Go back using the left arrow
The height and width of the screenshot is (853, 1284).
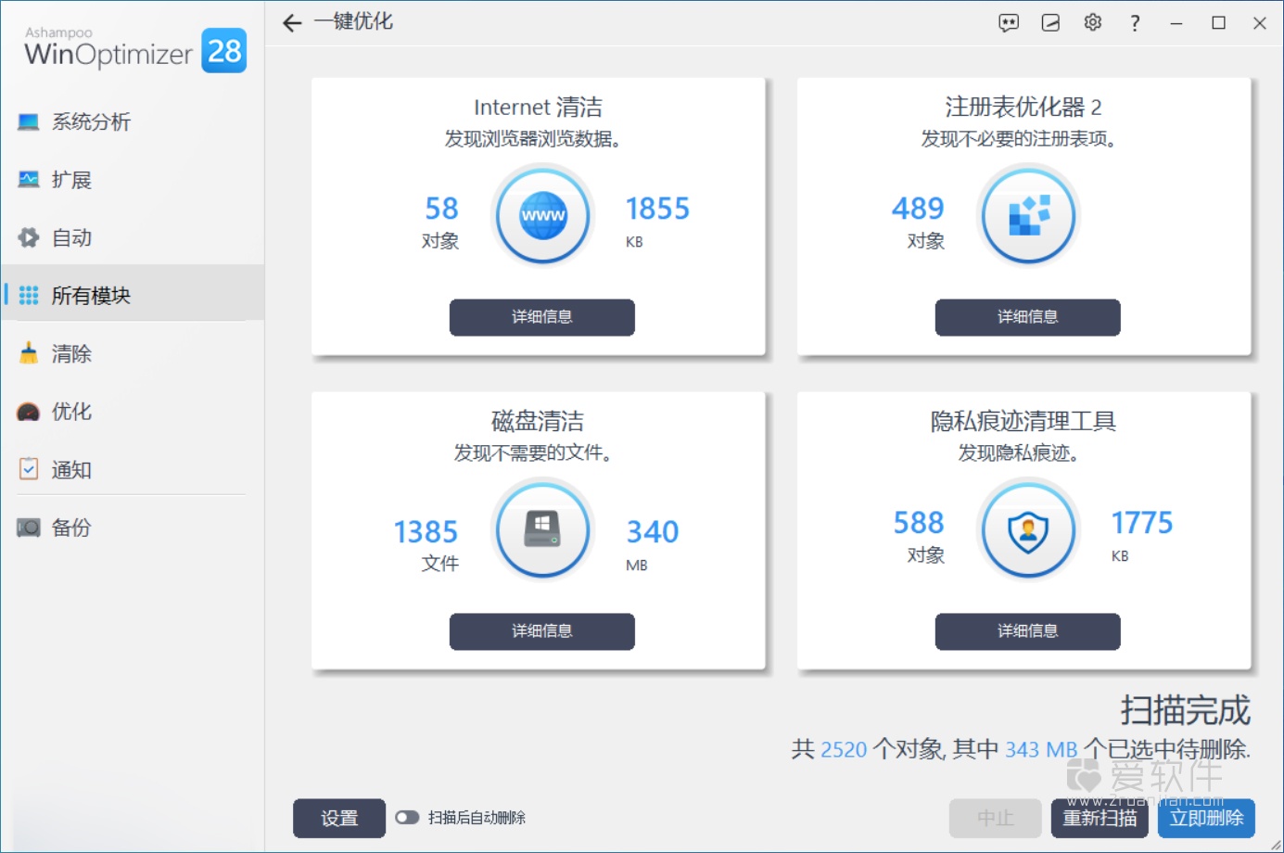click(x=292, y=22)
